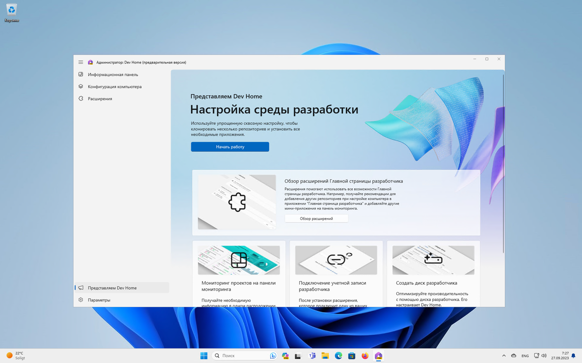582x363 pixels.
Task: Launch Microsoft Teams from the taskbar
Action: [312, 356]
